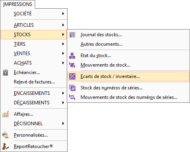Screen dimensions: 190x152
Task: Click the Affaires chart icon
Action: pyautogui.click(x=6, y=114)
